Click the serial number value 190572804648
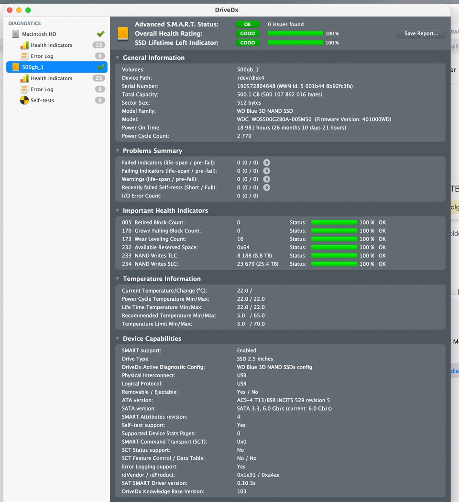Screen dimensions: 459x502 [256, 86]
